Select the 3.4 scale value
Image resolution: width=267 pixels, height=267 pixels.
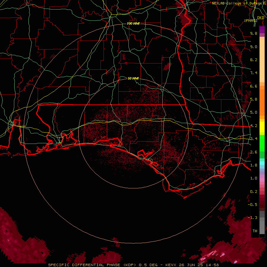[254, 139]
